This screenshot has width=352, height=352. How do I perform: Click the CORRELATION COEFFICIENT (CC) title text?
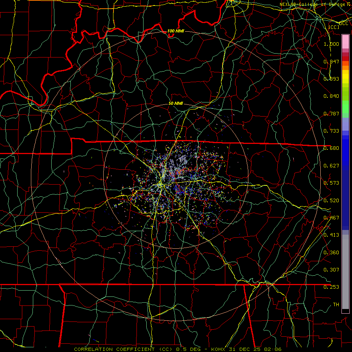(123, 349)
